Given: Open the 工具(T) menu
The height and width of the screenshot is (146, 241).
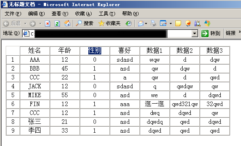Looking at the screenshot, I should (107, 14).
